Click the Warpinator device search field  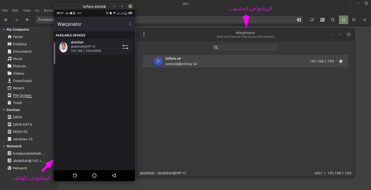pyautogui.click(x=245, y=47)
